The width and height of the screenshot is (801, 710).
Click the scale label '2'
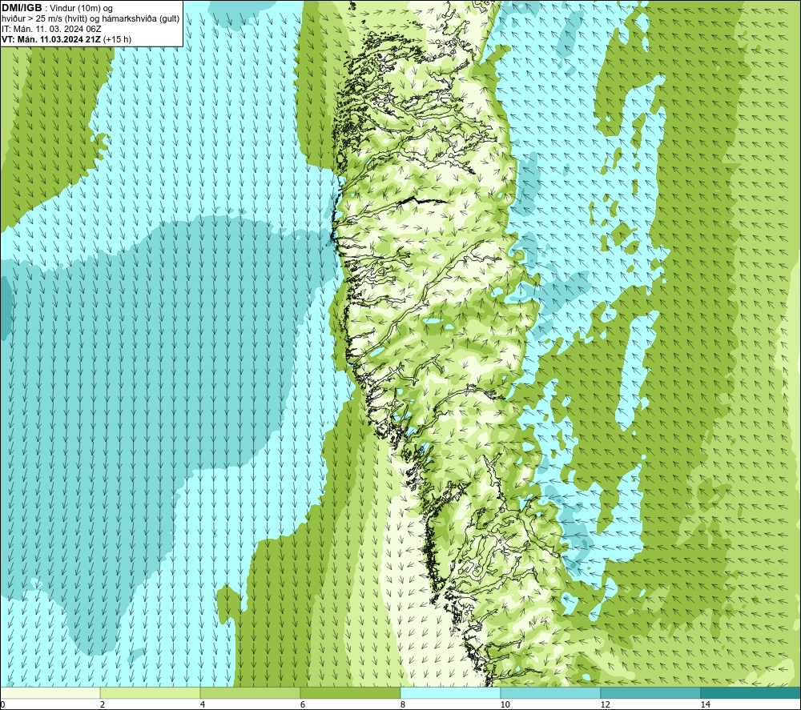[x=103, y=704]
